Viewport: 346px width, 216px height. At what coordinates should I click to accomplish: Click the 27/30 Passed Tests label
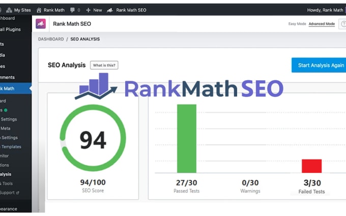(x=186, y=187)
